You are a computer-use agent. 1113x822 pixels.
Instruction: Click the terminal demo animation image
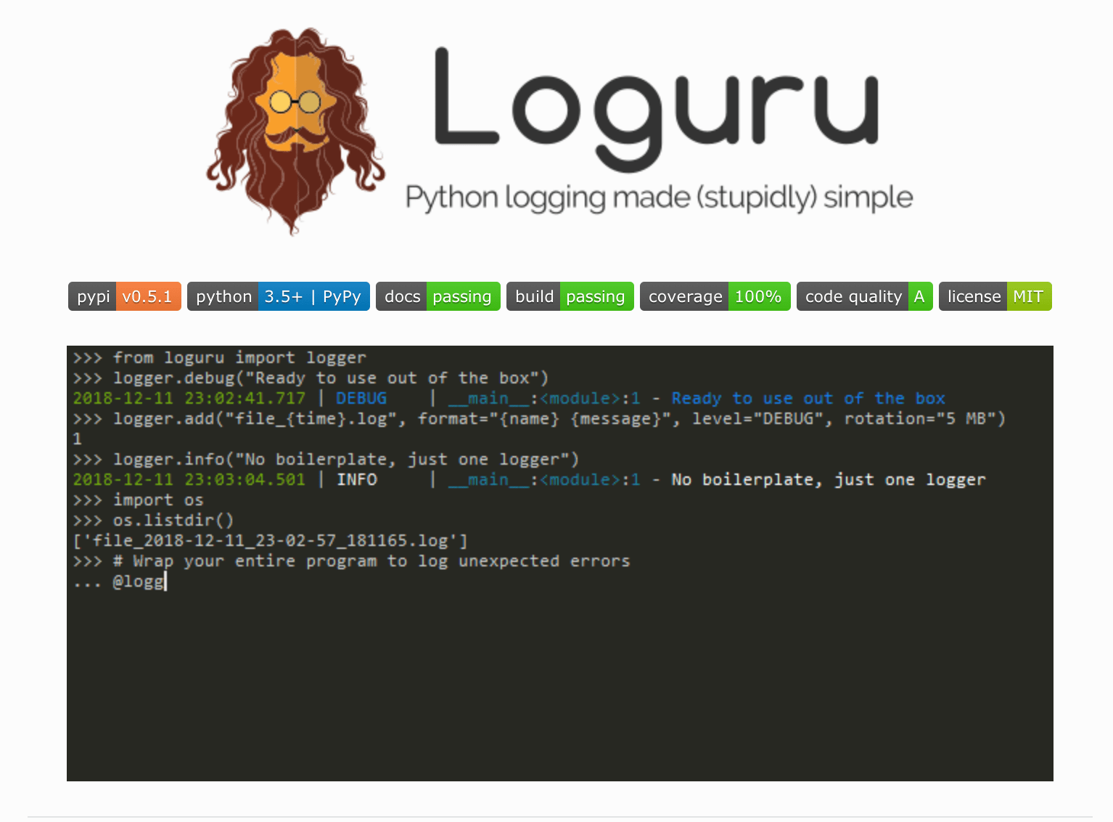click(560, 563)
